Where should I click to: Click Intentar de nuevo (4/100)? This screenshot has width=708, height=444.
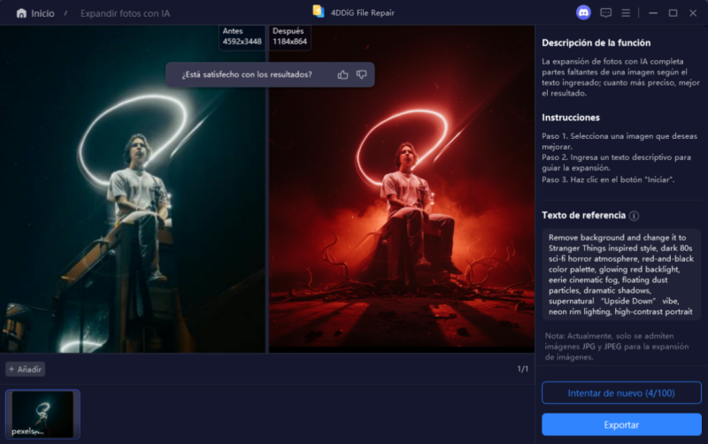click(621, 393)
